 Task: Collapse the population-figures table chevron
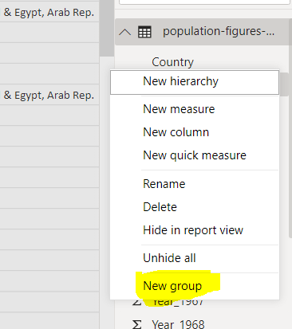(x=124, y=33)
